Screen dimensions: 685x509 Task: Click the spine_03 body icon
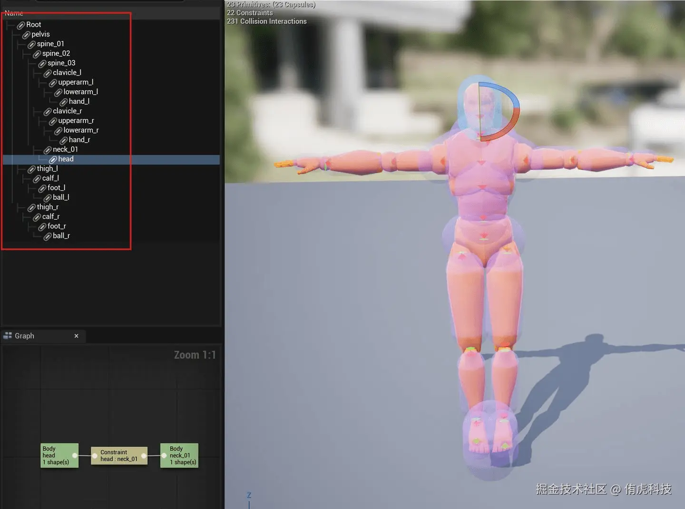[x=42, y=64]
